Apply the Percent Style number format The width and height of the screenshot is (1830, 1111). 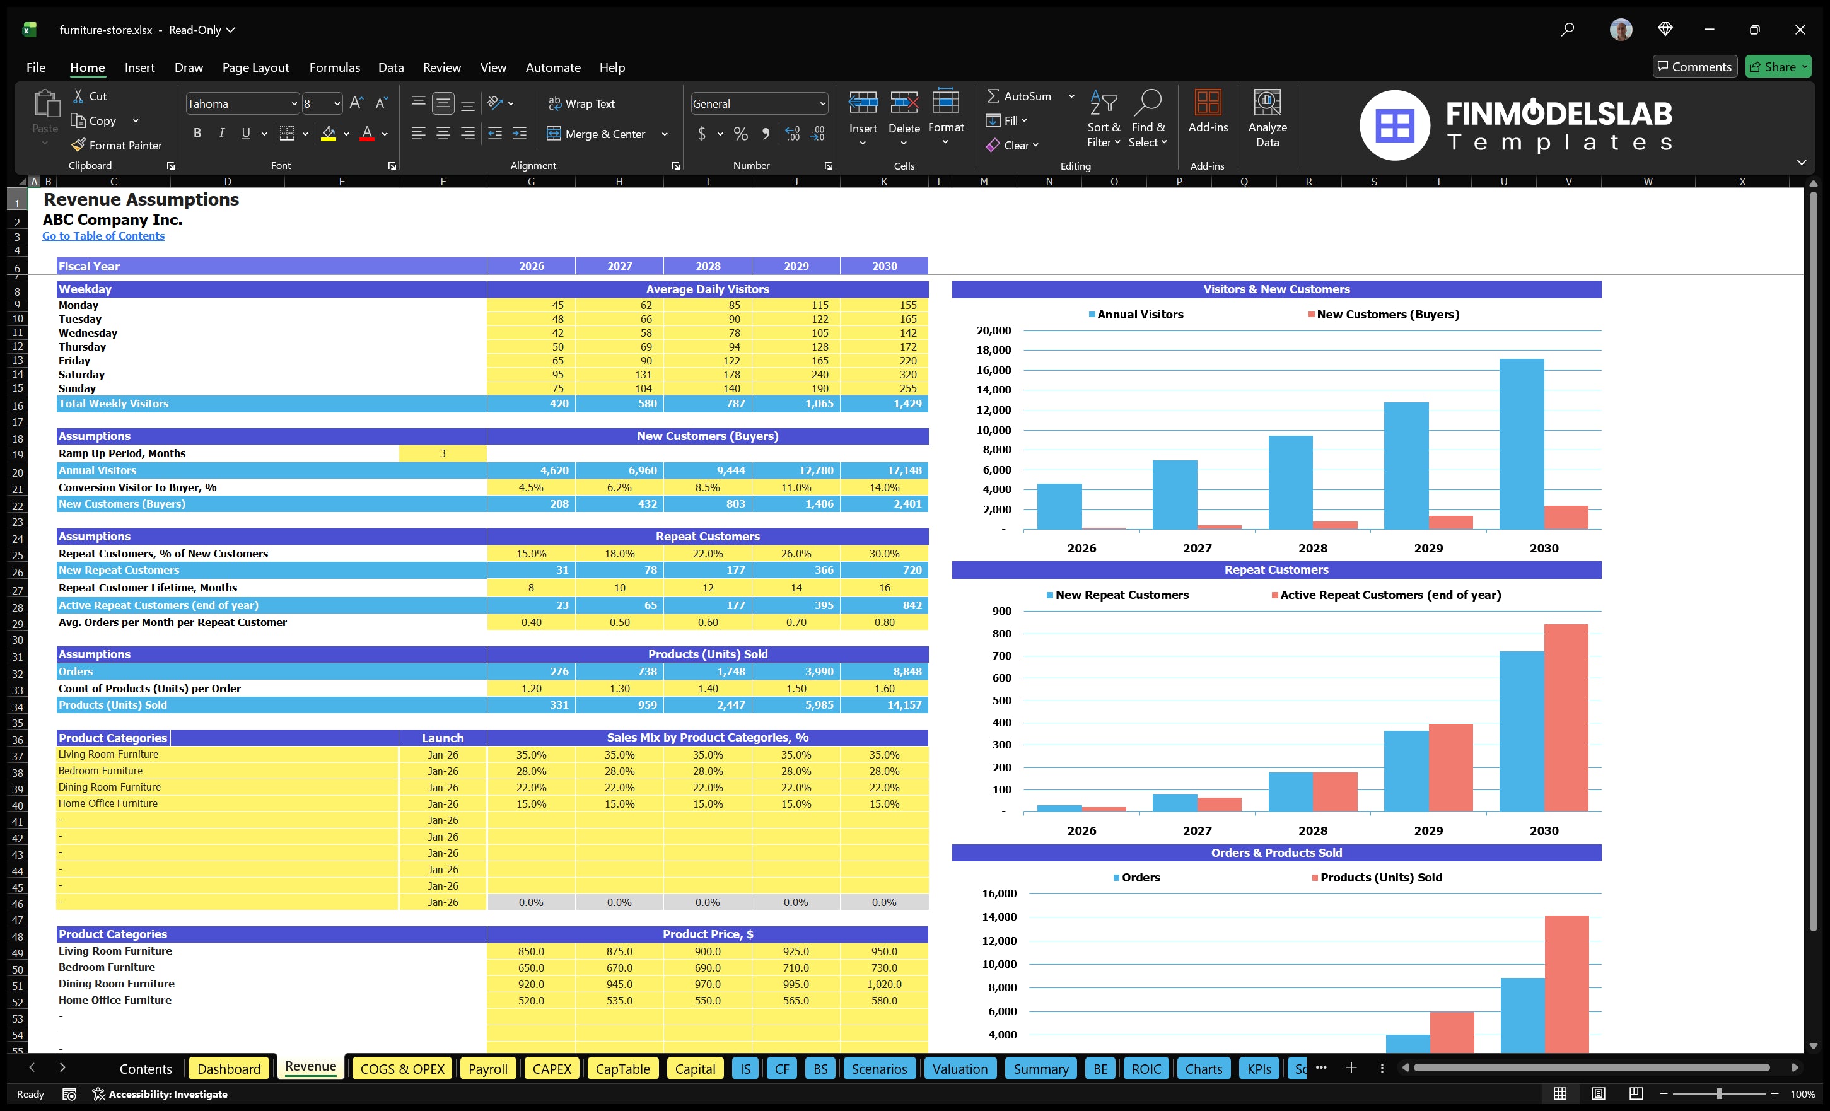(x=740, y=134)
